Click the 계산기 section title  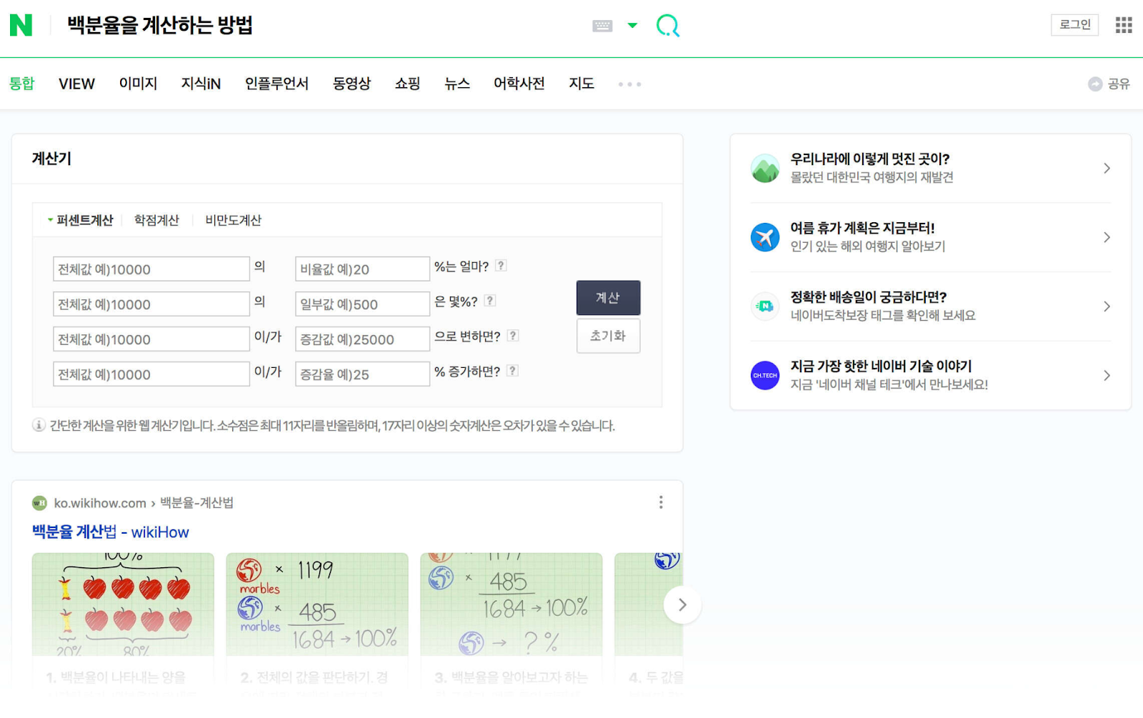[51, 159]
